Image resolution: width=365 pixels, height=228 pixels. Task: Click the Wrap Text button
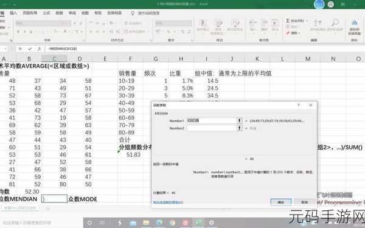133,23
